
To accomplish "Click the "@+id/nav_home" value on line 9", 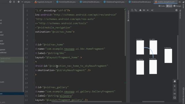I will pyautogui.click(x=53, y=45).
